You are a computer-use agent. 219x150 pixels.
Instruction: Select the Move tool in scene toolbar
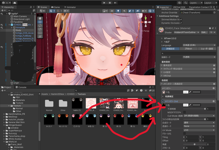point(40,22)
